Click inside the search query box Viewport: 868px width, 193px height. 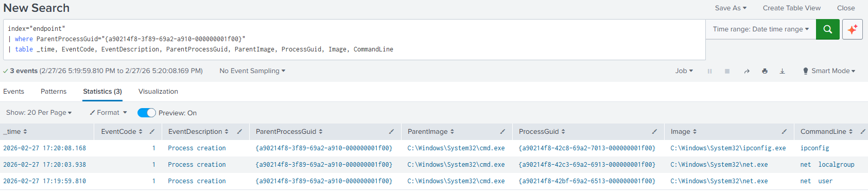click(354, 40)
